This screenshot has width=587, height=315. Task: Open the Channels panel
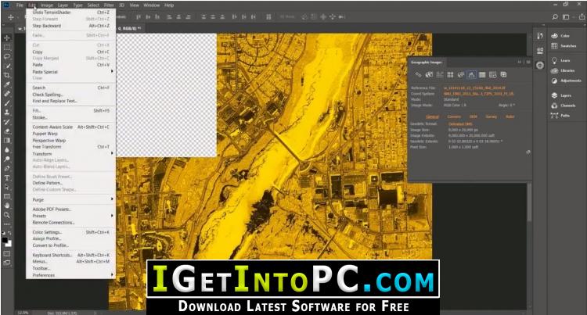tap(564, 106)
